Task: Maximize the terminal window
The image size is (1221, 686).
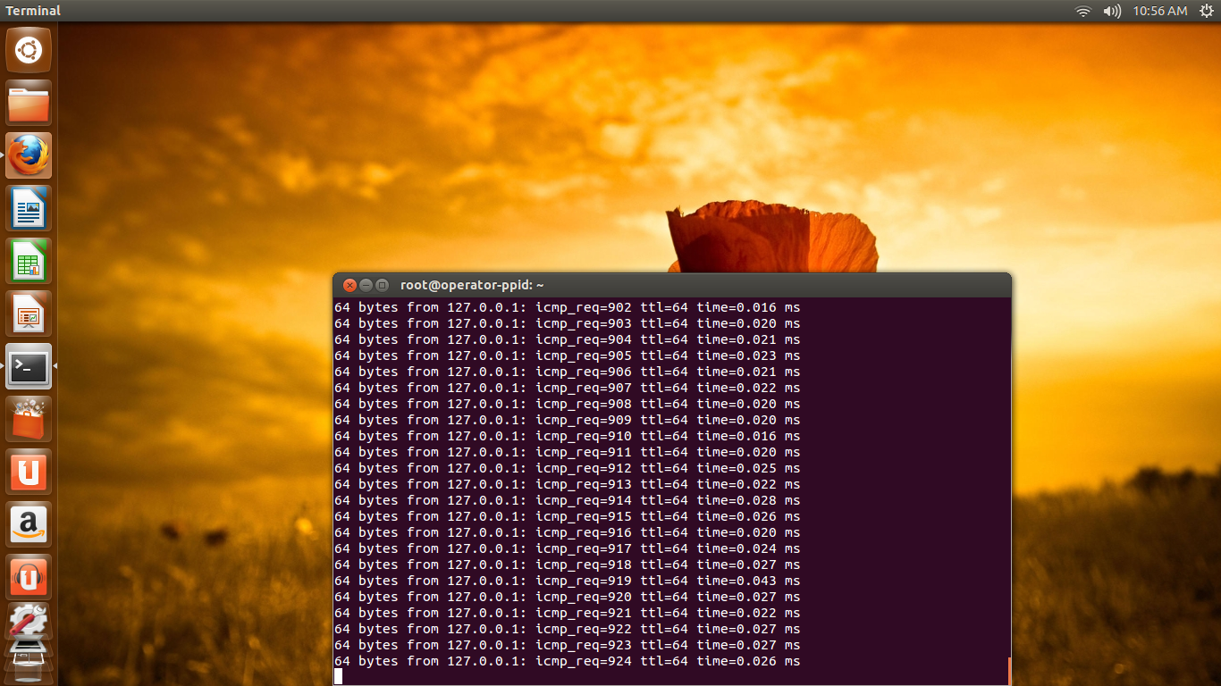Action: (x=383, y=285)
